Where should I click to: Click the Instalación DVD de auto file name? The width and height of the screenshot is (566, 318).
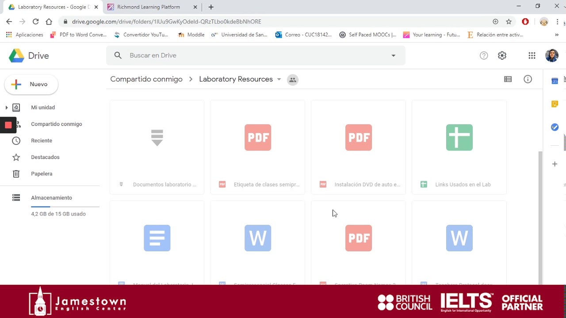[367, 185]
